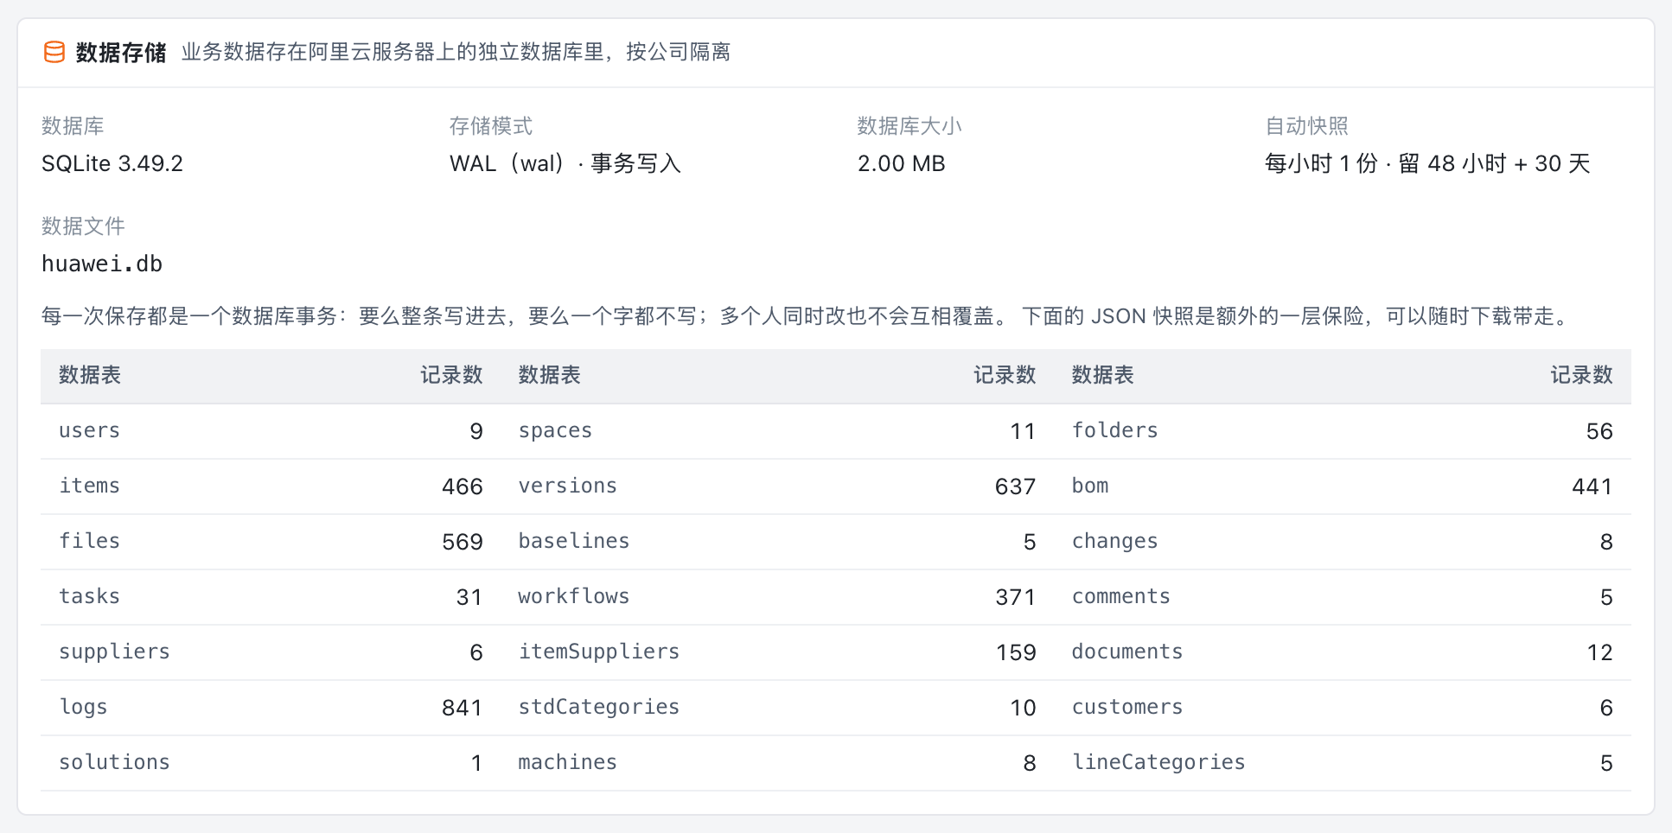Click the files record count 569
This screenshot has width=1672, height=833.
462,542
